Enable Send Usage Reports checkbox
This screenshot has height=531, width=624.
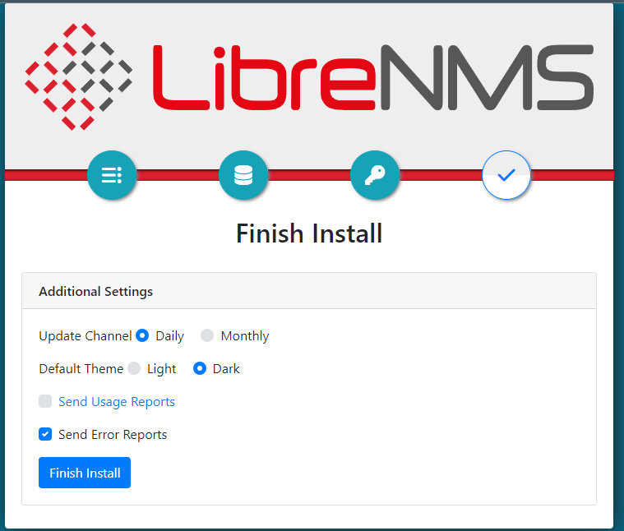pos(45,401)
